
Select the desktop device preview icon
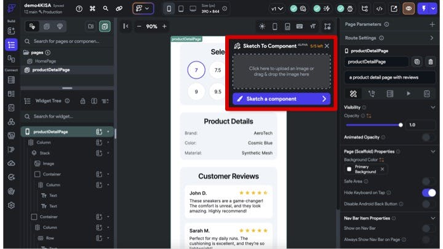tap(193, 9)
